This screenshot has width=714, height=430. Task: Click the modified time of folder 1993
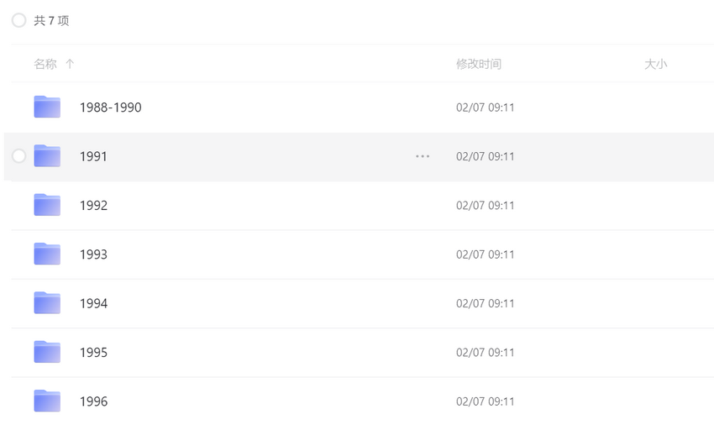[485, 254]
